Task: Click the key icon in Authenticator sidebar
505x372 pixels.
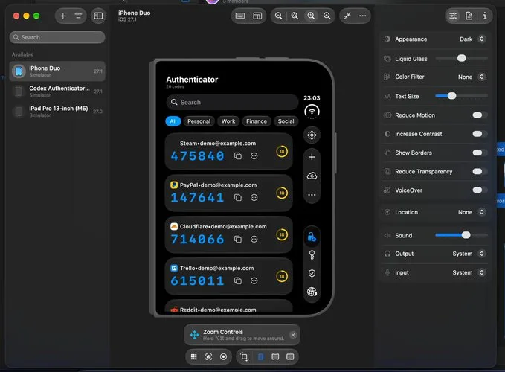Action: 312,255
